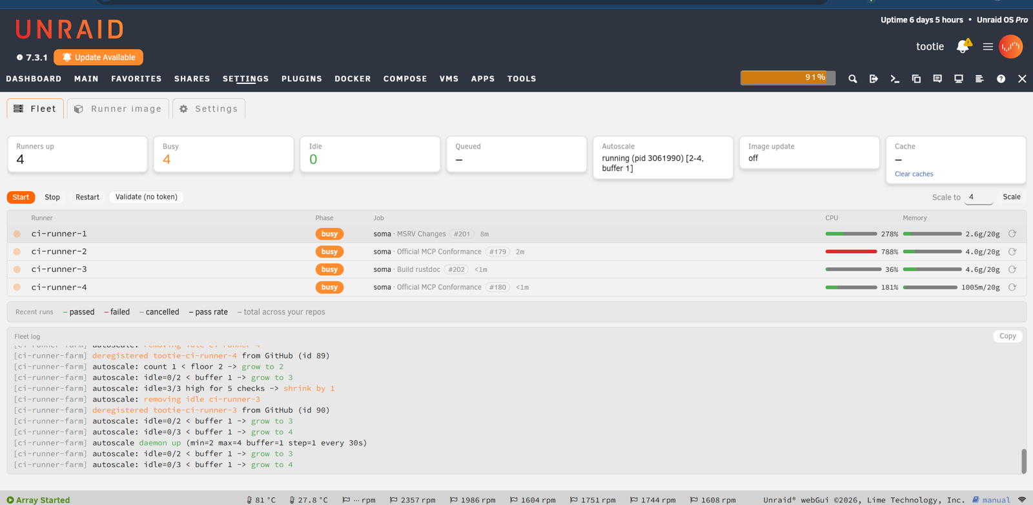Click the fan icon beside 2357 rpm
The width and height of the screenshot is (1033, 505).
point(393,500)
